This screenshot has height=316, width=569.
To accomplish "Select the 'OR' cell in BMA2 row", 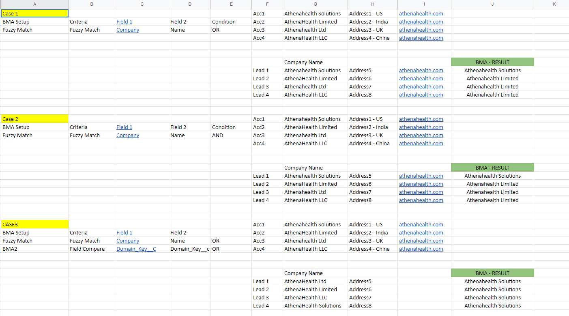I will 231,249.
